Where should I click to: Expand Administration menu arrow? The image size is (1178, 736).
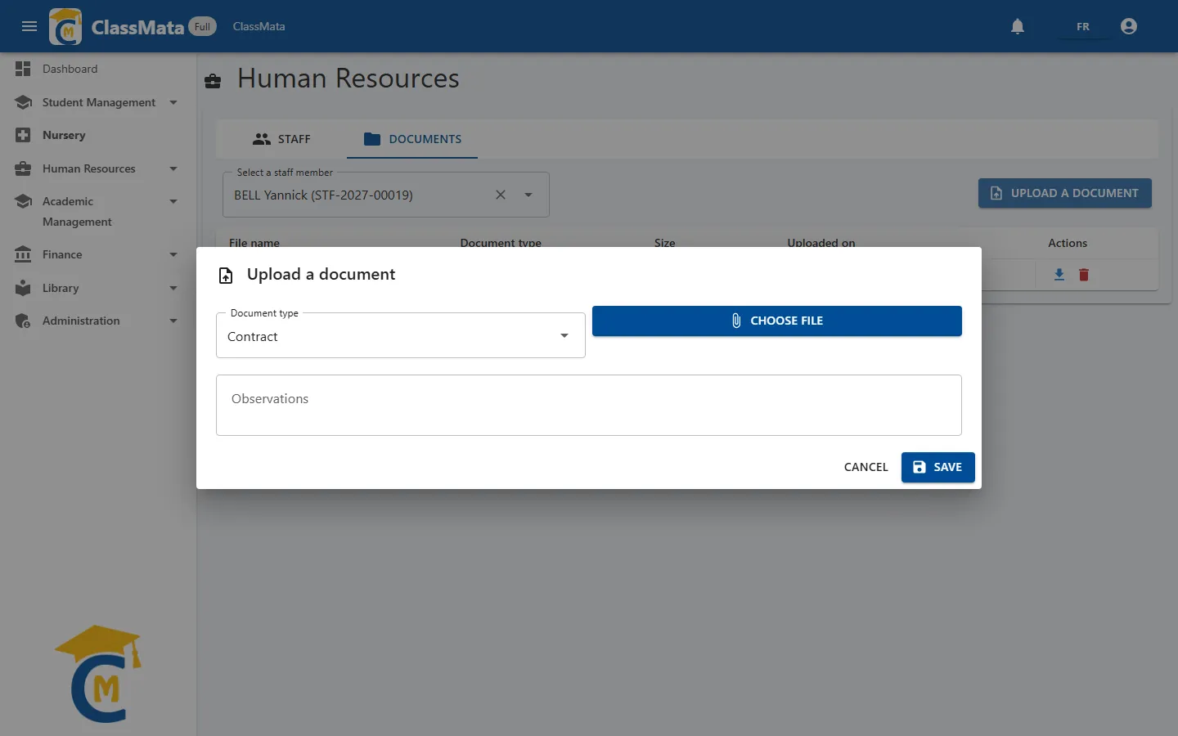pos(173,321)
